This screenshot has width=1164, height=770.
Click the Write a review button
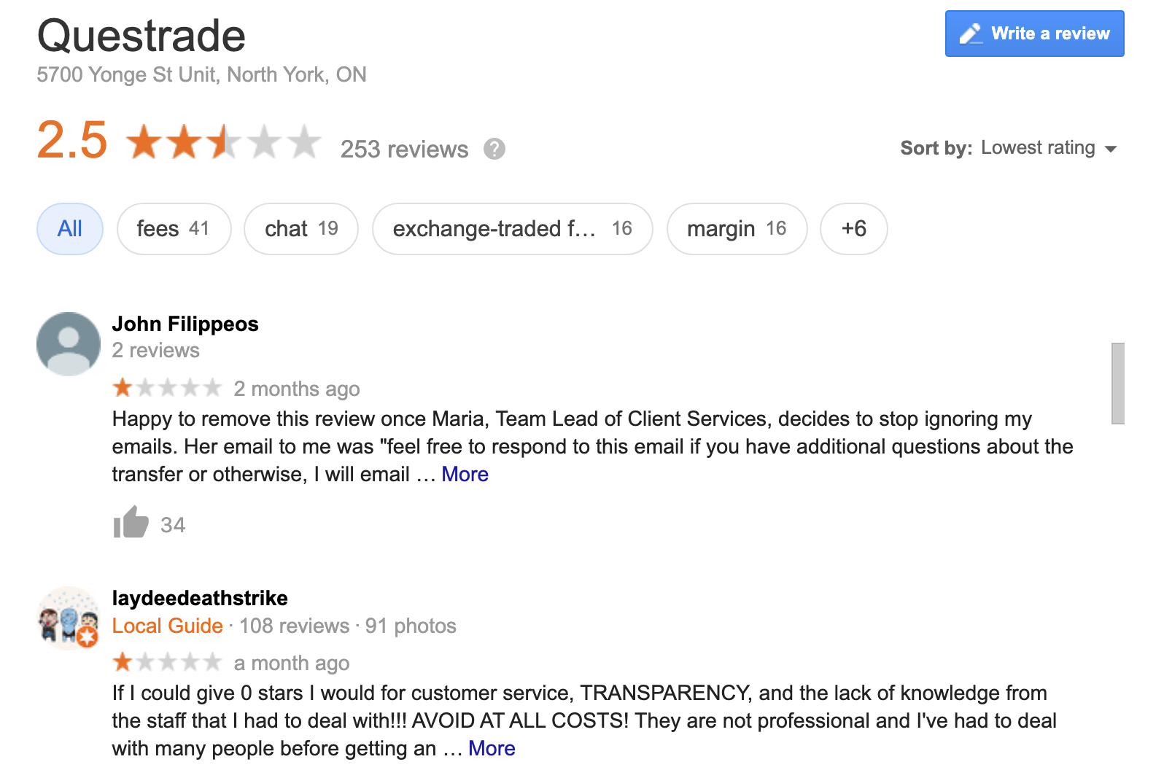pos(1034,34)
